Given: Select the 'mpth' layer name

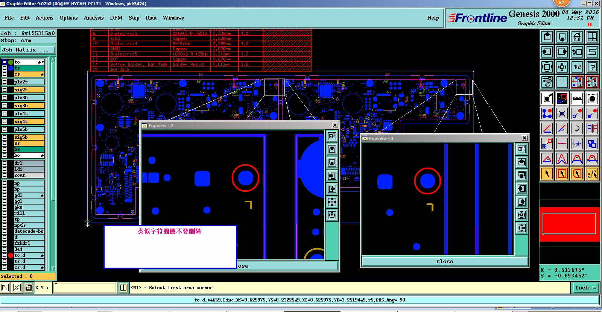Looking at the screenshot, I should pyautogui.click(x=29, y=225).
